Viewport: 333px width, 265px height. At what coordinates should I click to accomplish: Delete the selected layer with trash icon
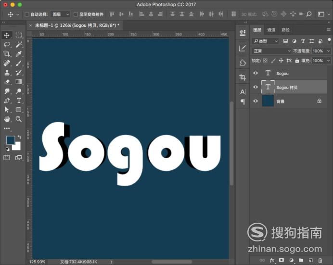pos(320,260)
